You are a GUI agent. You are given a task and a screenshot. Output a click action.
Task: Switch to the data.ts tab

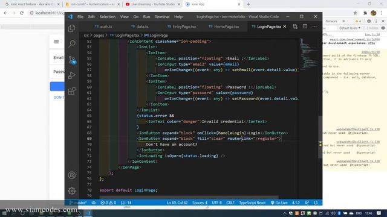(x=140, y=27)
